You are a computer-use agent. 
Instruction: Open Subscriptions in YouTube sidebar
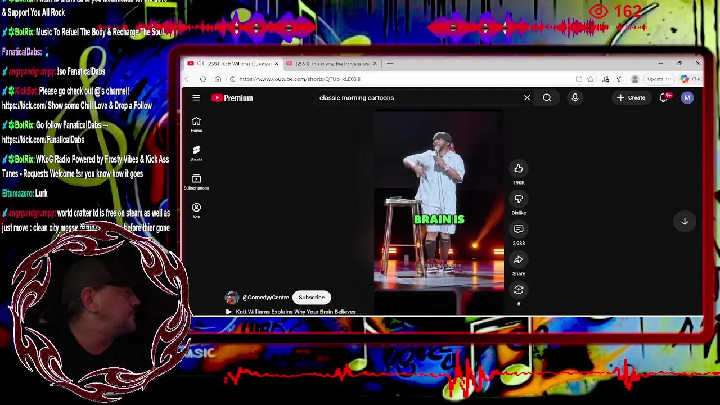[196, 182]
